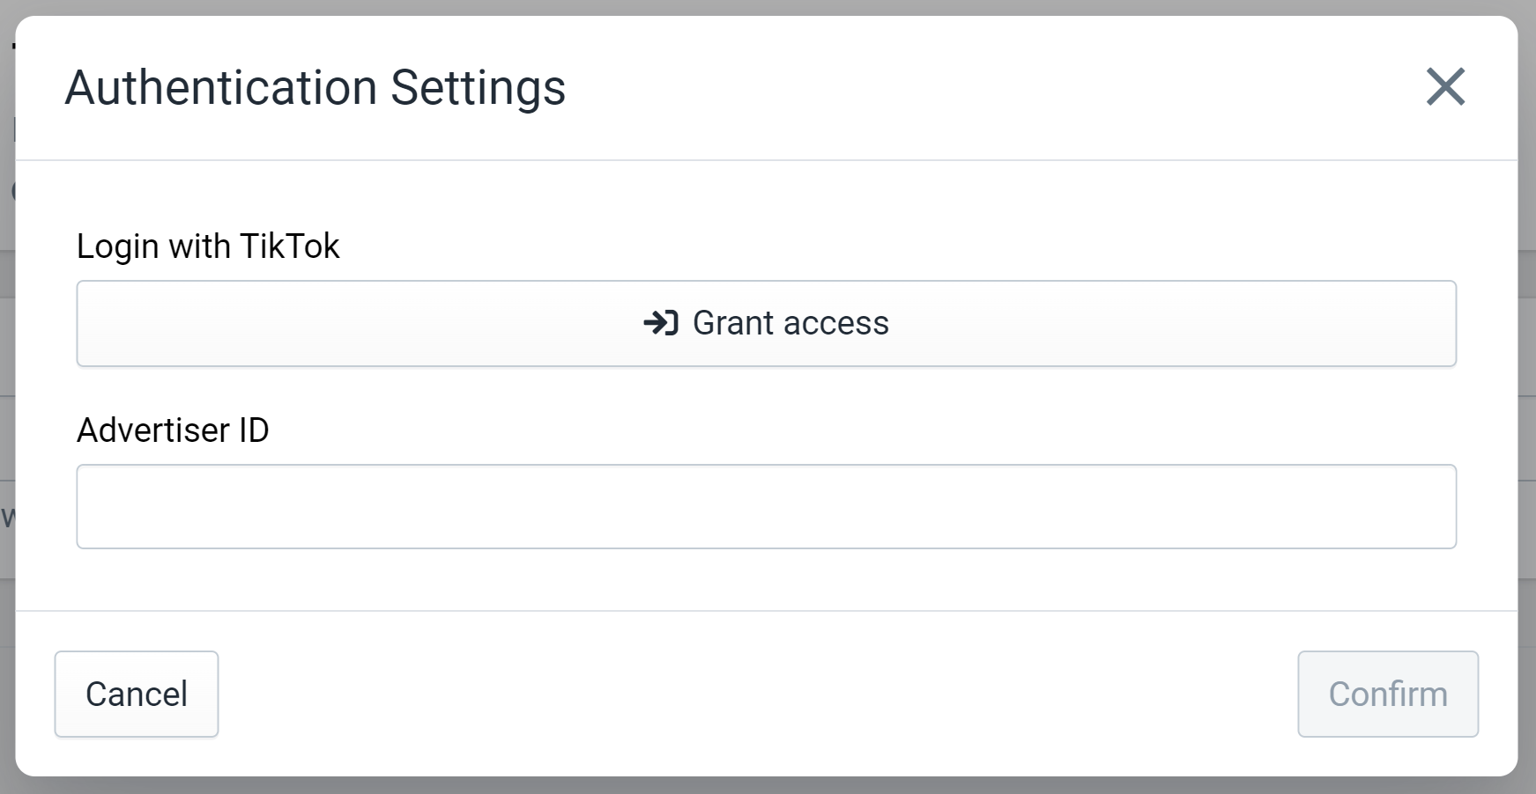Click the dimmed backdrop above the dialog
The image size is (1536, 794).
click(767, 7)
